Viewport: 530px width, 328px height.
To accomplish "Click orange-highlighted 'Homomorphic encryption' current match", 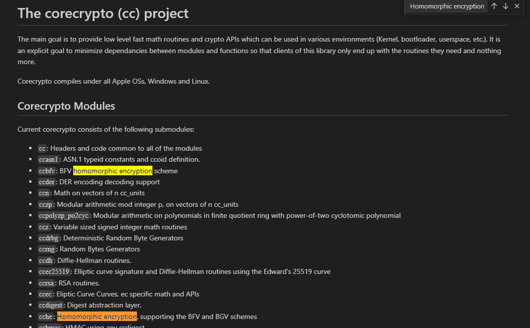I will coord(97,316).
